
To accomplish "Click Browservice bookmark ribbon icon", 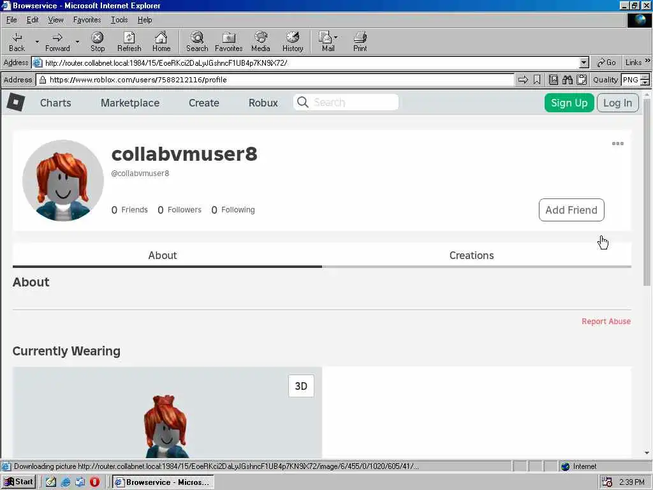I will pos(537,80).
